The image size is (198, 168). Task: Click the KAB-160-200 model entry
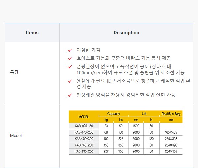(83, 145)
